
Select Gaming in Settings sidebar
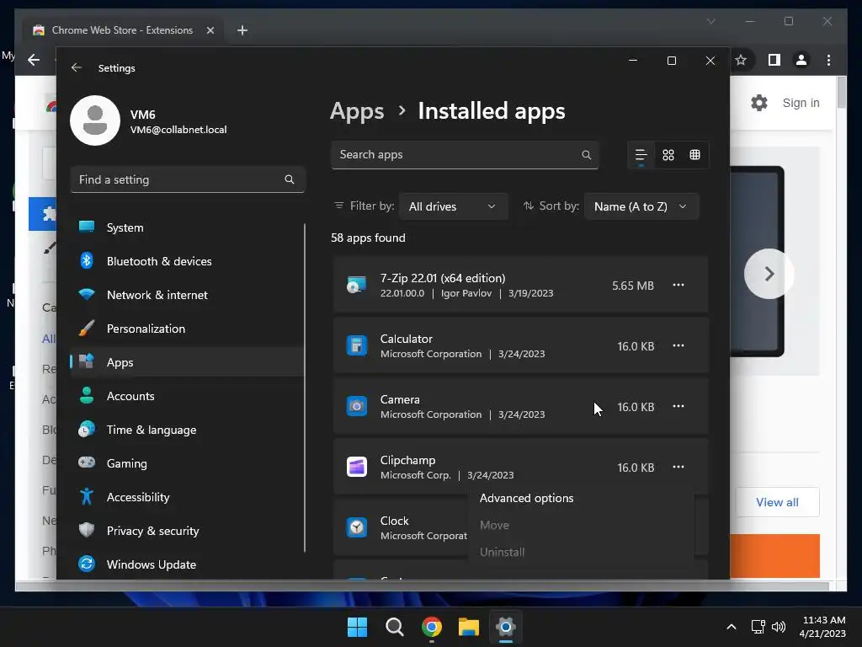pos(187,463)
